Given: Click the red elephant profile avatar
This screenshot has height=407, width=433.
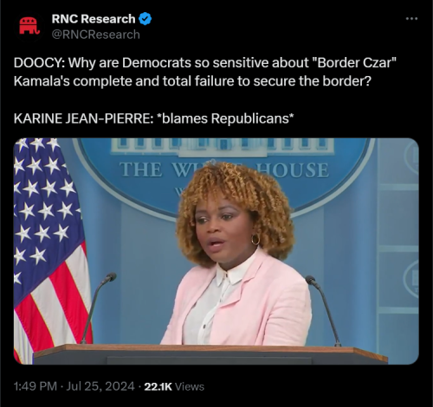Looking at the screenshot, I should pos(29,26).
